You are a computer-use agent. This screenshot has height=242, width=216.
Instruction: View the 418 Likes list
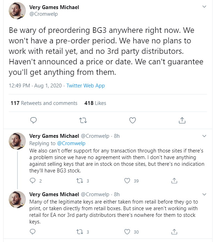click(95, 103)
